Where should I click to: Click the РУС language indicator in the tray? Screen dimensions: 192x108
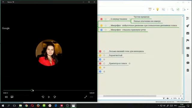click(x=175, y=106)
